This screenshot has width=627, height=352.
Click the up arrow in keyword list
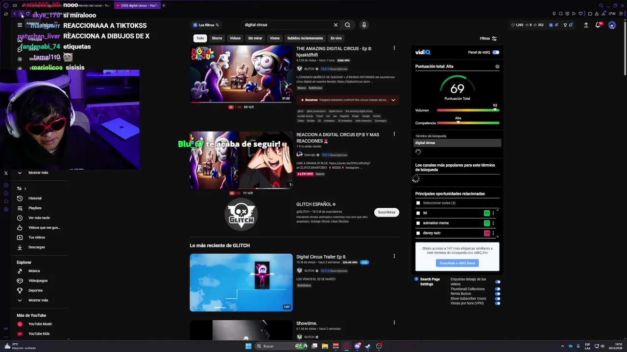click(497, 210)
